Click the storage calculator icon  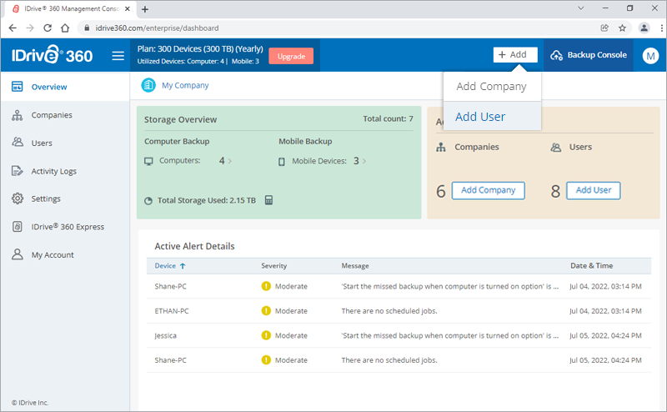click(268, 200)
